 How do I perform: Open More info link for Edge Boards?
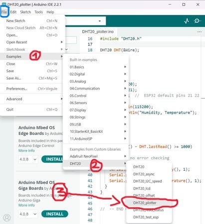click(x=26, y=150)
